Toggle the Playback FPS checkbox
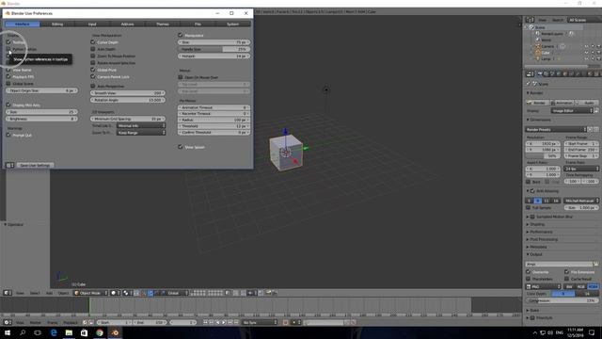602x339 pixels. [x=8, y=77]
